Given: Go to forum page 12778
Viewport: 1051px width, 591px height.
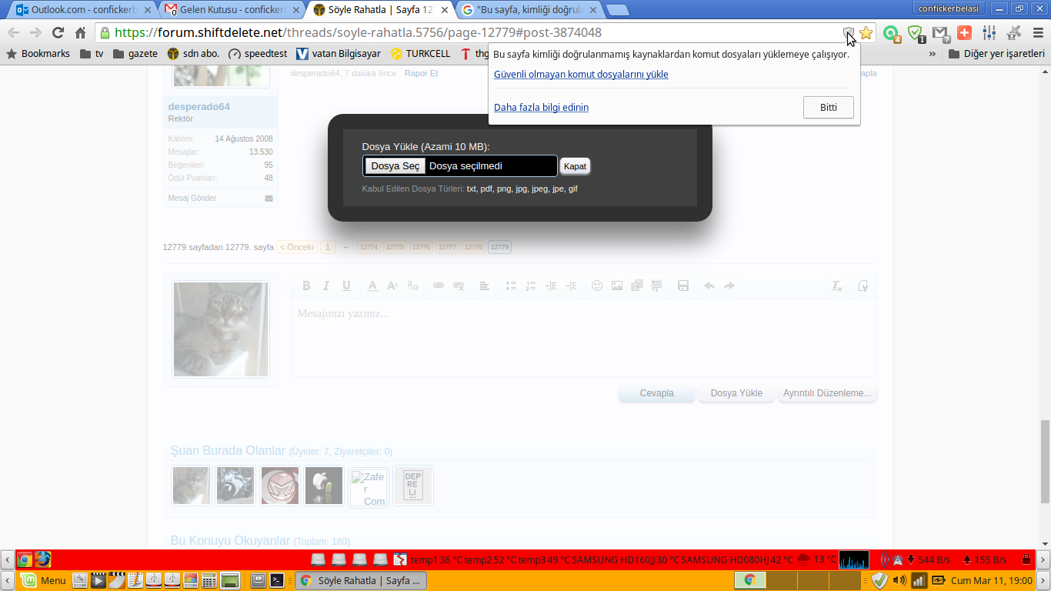Looking at the screenshot, I should click(473, 247).
